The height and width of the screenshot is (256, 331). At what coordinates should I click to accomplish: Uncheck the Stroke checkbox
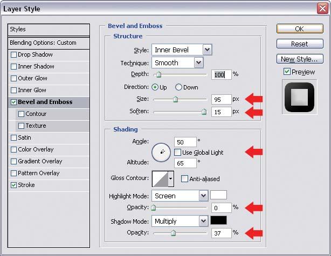point(13,185)
